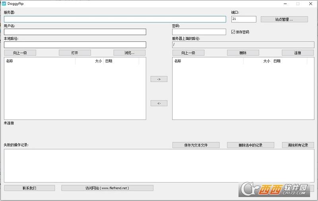Click the left arrow download transfer button
Screen dimensions: 318x201
tap(159, 103)
